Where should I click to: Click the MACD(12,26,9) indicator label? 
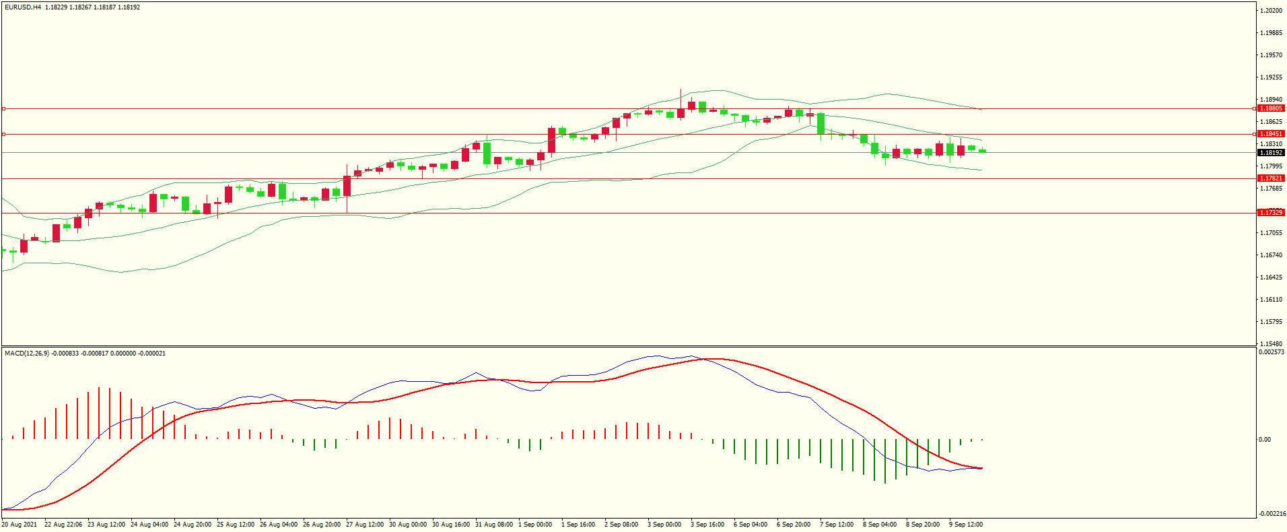point(27,354)
